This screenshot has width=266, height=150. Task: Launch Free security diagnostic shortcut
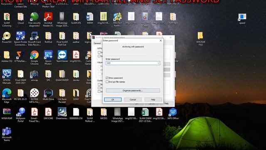(34, 17)
